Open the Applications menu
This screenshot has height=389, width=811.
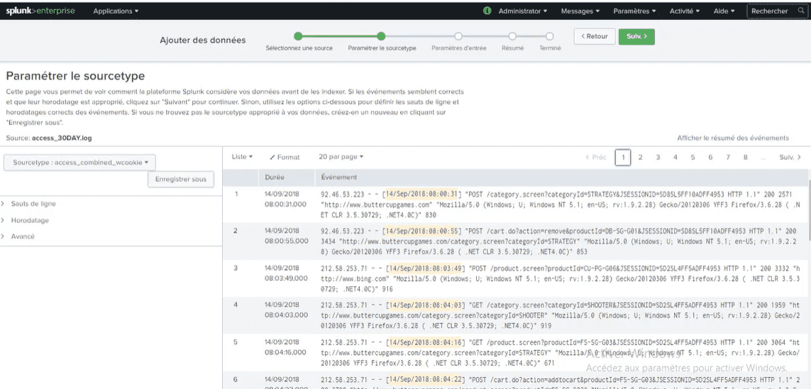coord(116,11)
